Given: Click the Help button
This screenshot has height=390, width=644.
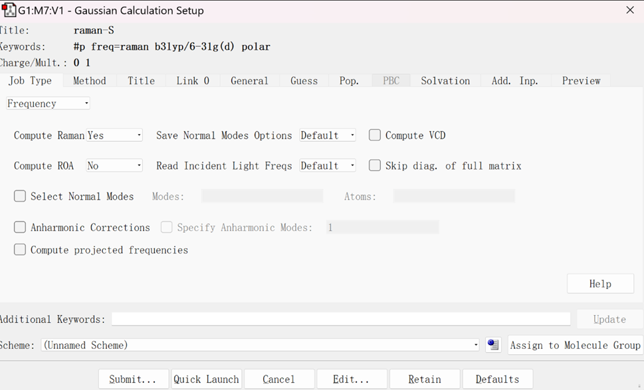Looking at the screenshot, I should (600, 284).
